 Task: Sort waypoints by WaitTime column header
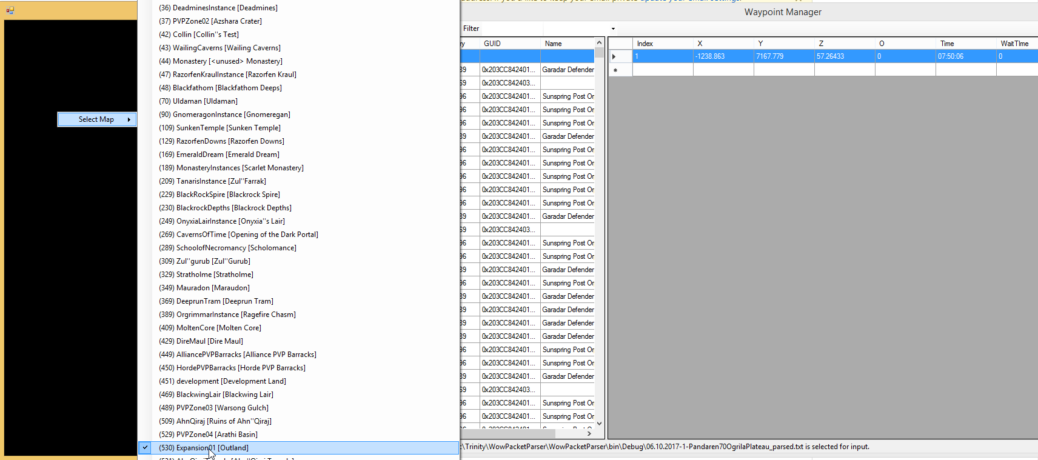(1017, 44)
